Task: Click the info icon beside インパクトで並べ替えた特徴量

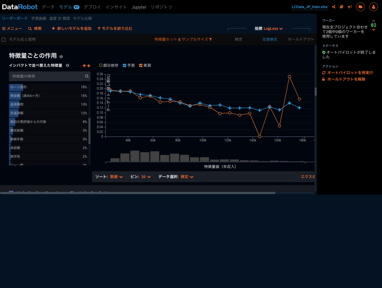Action: pyautogui.click(x=67, y=65)
